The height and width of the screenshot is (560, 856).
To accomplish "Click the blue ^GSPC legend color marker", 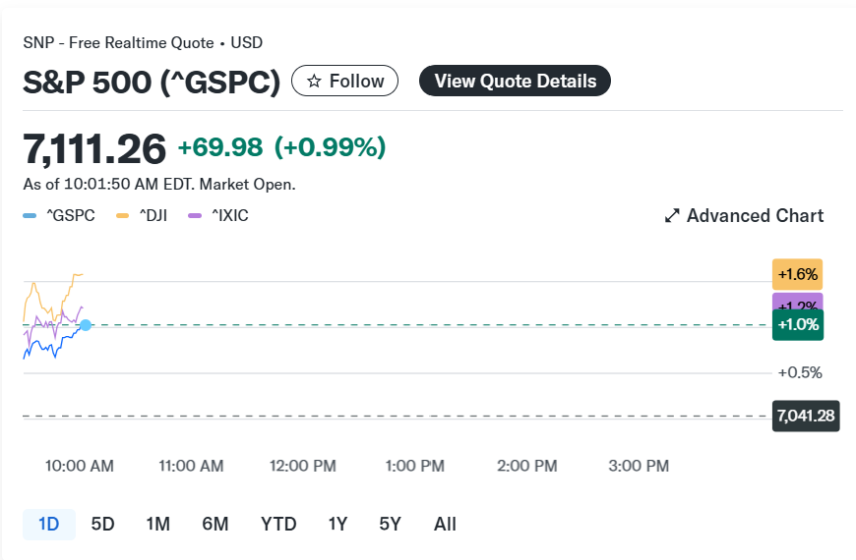I will tap(31, 216).
